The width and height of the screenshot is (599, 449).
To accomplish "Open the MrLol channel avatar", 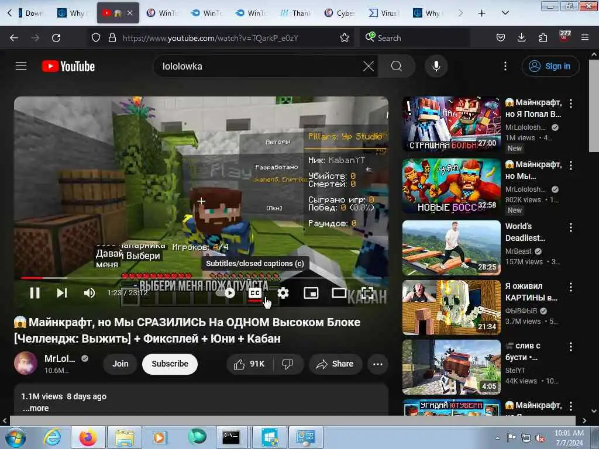I will [26, 362].
